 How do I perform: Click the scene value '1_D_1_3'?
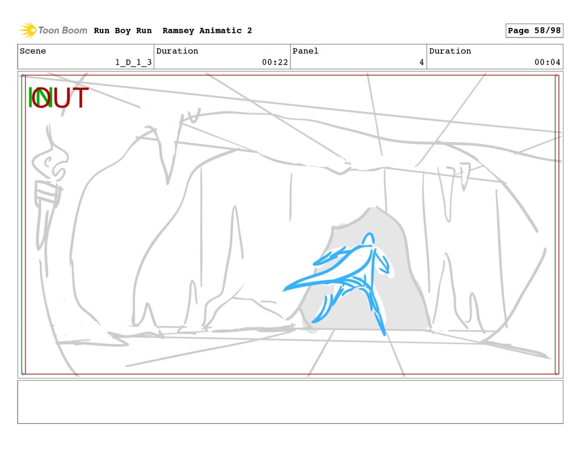[133, 62]
